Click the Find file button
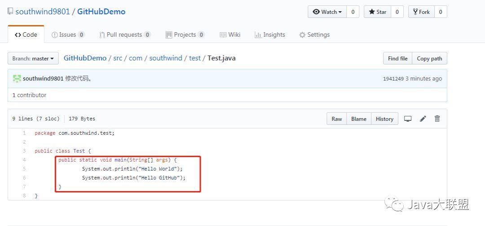485x226 pixels. click(x=397, y=58)
